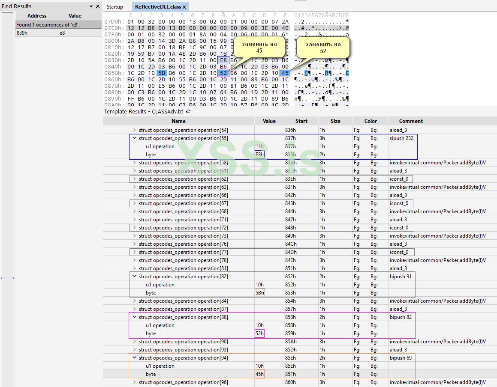The height and width of the screenshot is (387, 497).
Task: Click the 52h byte value under operation[88]
Action: (x=259, y=333)
